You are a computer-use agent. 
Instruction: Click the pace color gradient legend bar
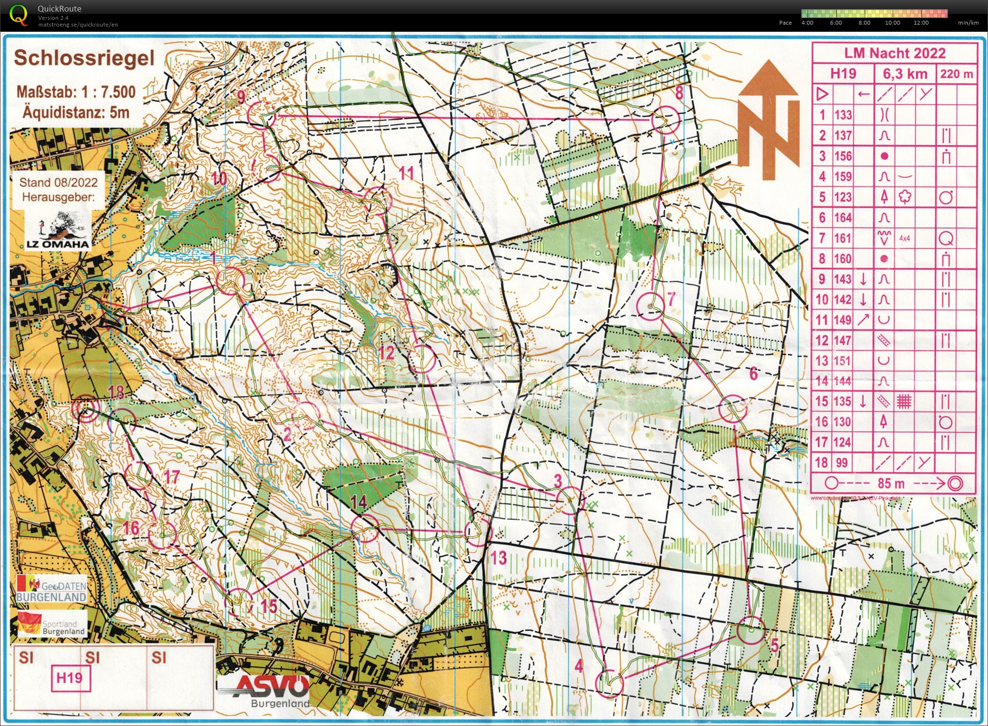pos(874,14)
